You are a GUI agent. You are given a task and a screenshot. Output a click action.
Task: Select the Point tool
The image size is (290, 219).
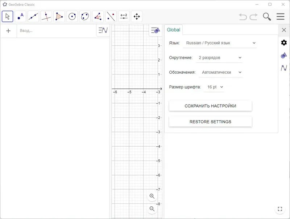coord(20,16)
